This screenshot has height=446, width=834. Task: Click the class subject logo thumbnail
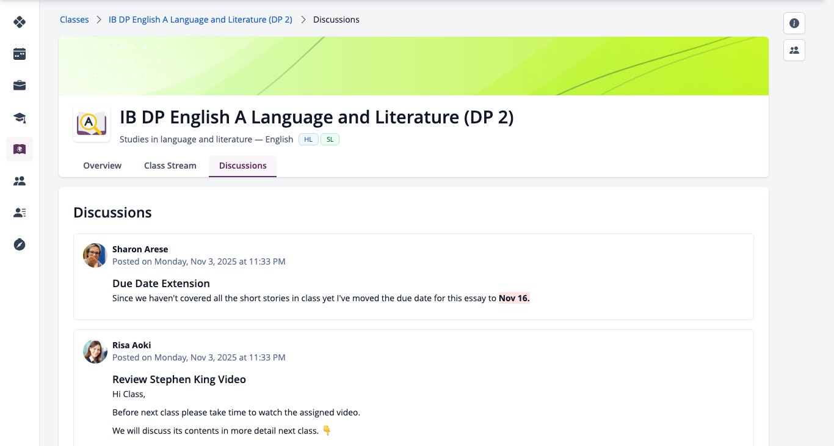92,124
